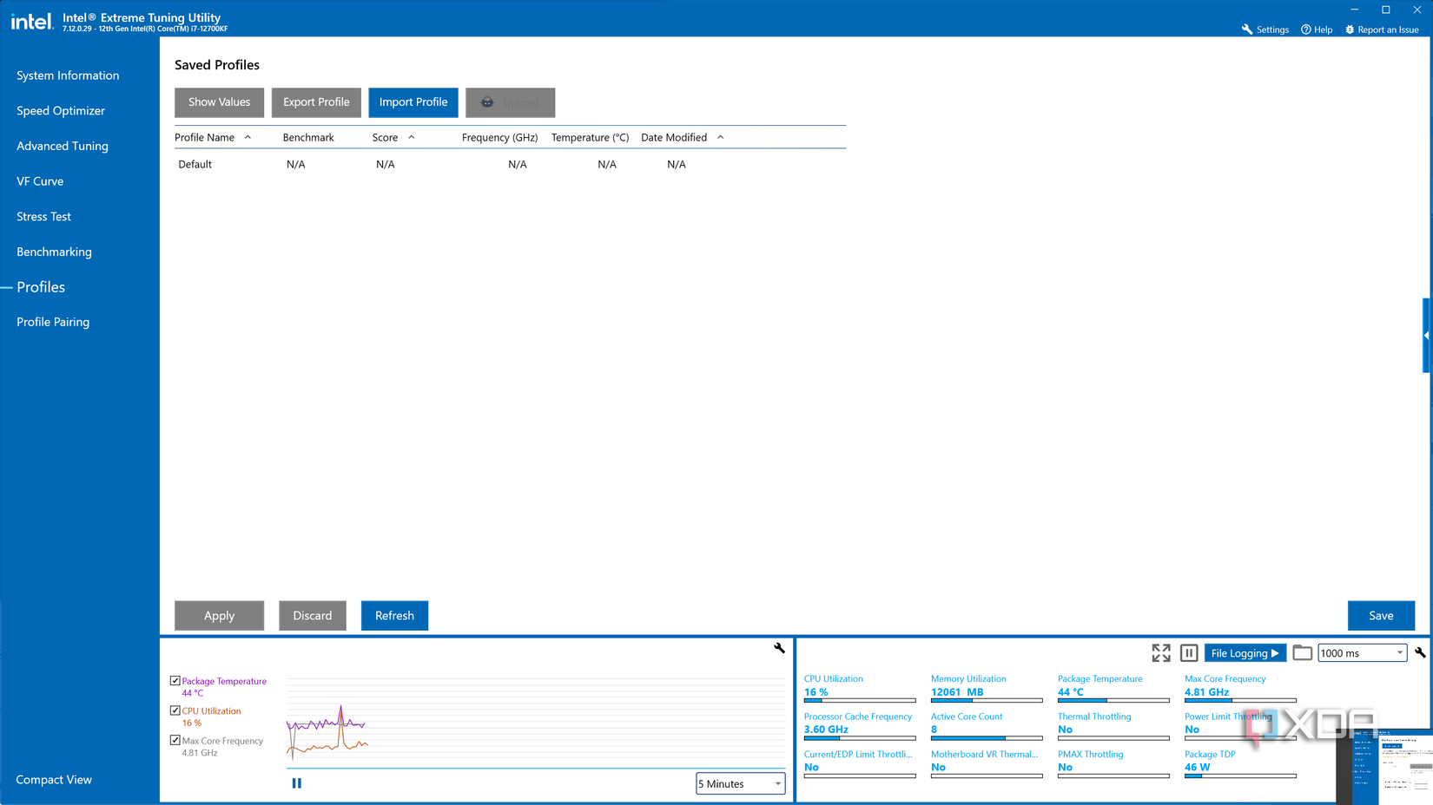Pause the monitoring graph
Screen dimensions: 1433x805
pos(296,782)
